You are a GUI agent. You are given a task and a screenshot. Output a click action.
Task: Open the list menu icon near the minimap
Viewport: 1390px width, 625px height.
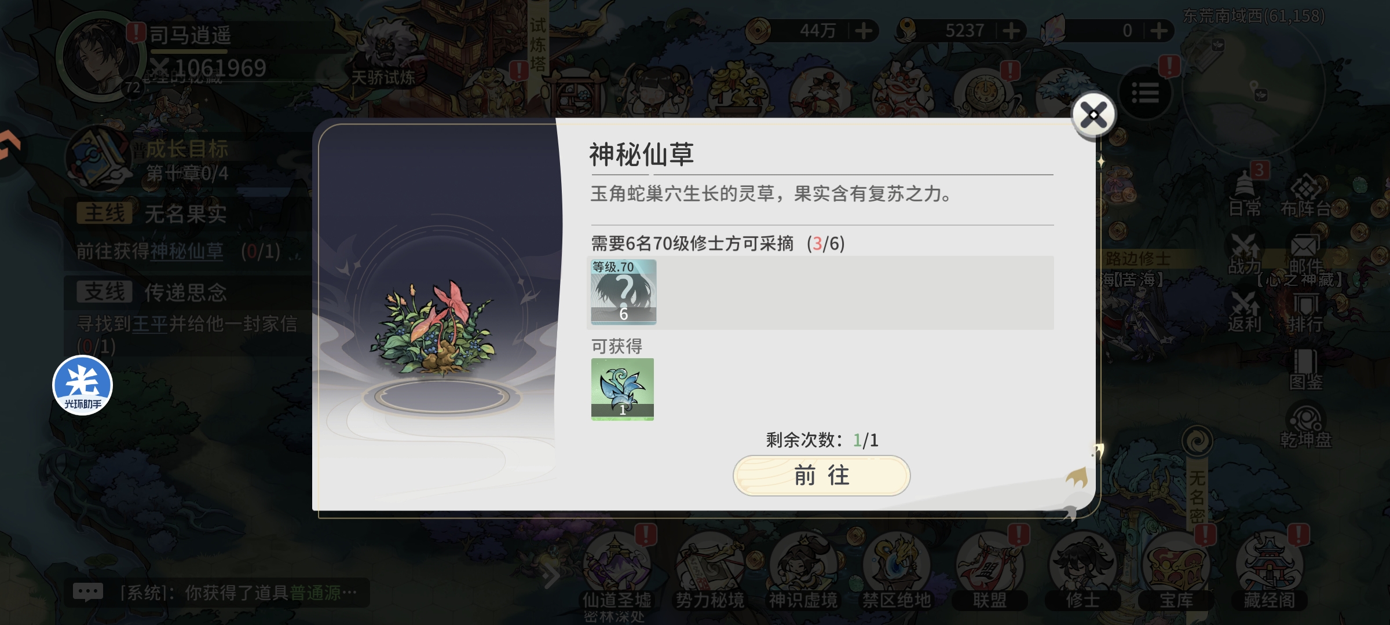(x=1145, y=93)
